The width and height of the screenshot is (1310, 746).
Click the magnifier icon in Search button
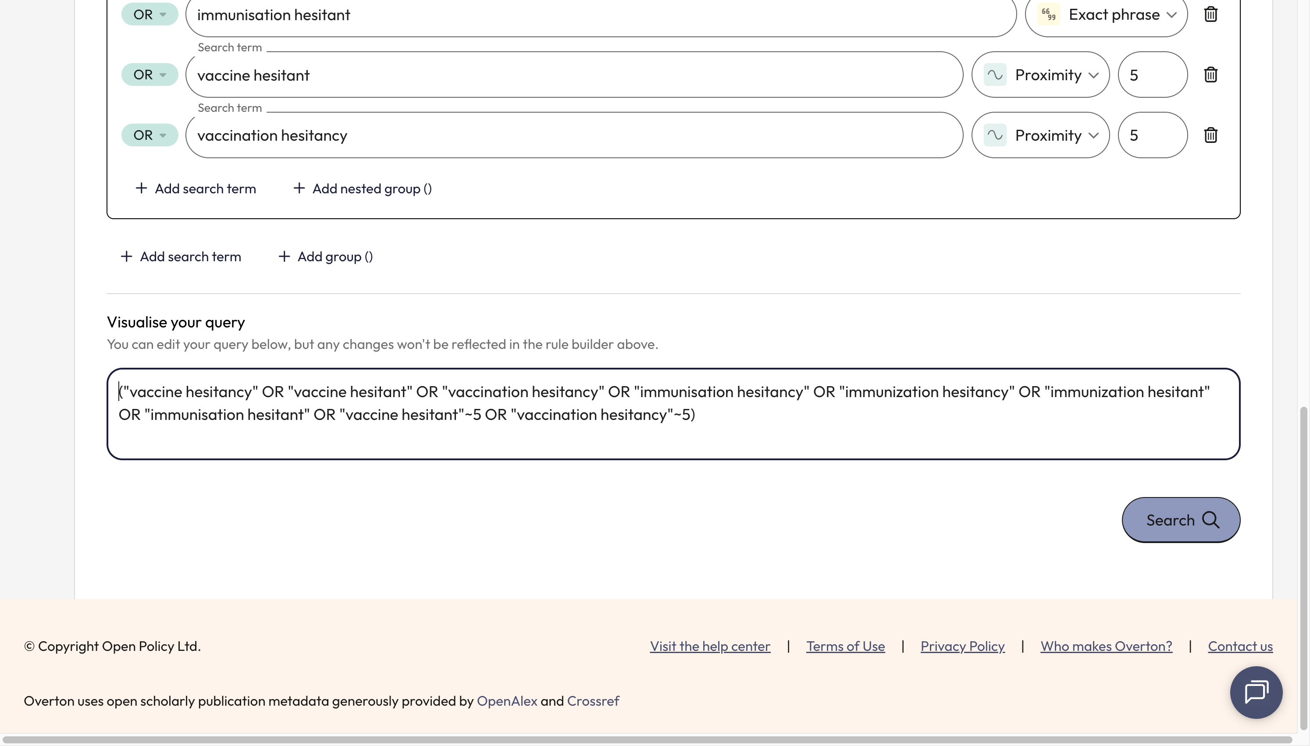(1210, 519)
